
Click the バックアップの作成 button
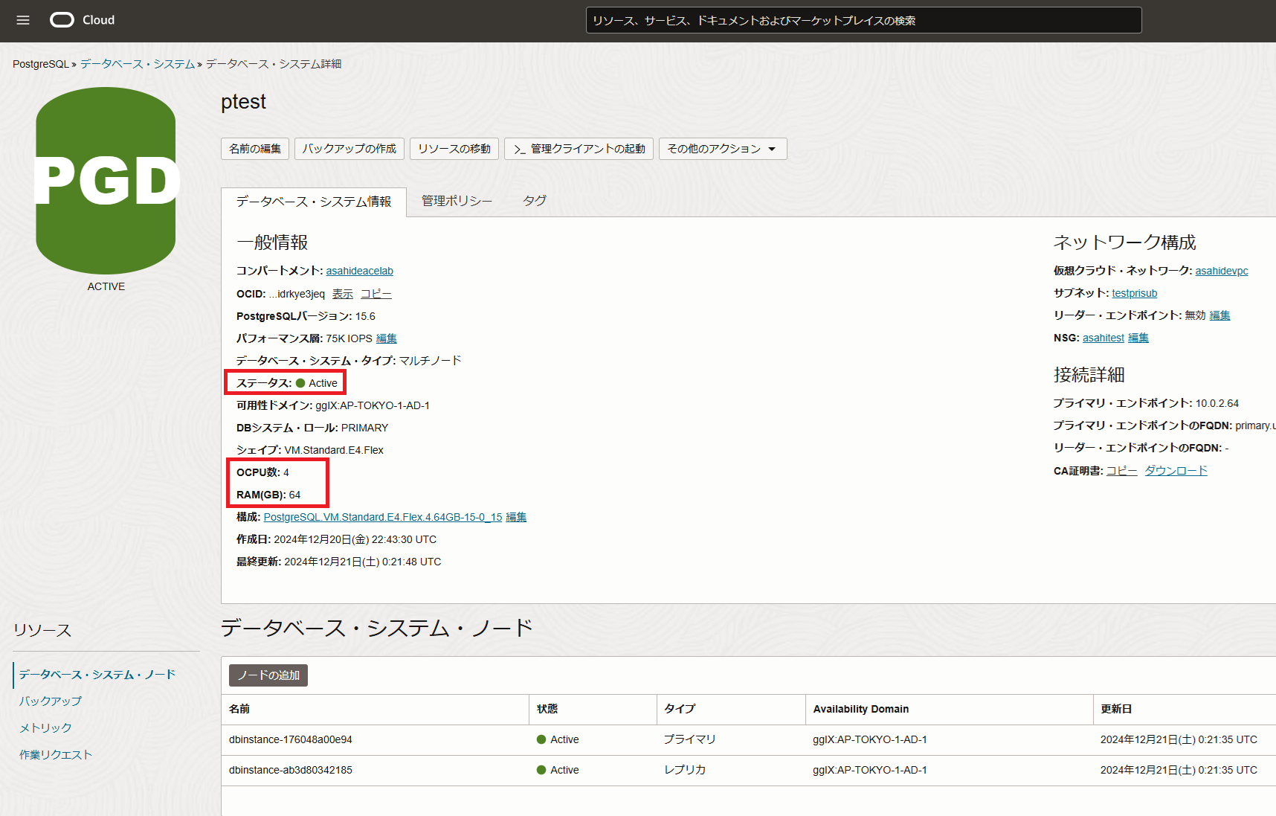349,149
